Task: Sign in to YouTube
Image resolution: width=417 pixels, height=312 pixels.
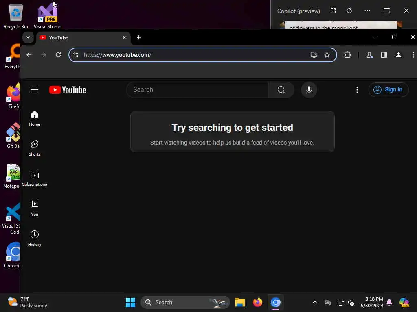Action: coord(388,90)
